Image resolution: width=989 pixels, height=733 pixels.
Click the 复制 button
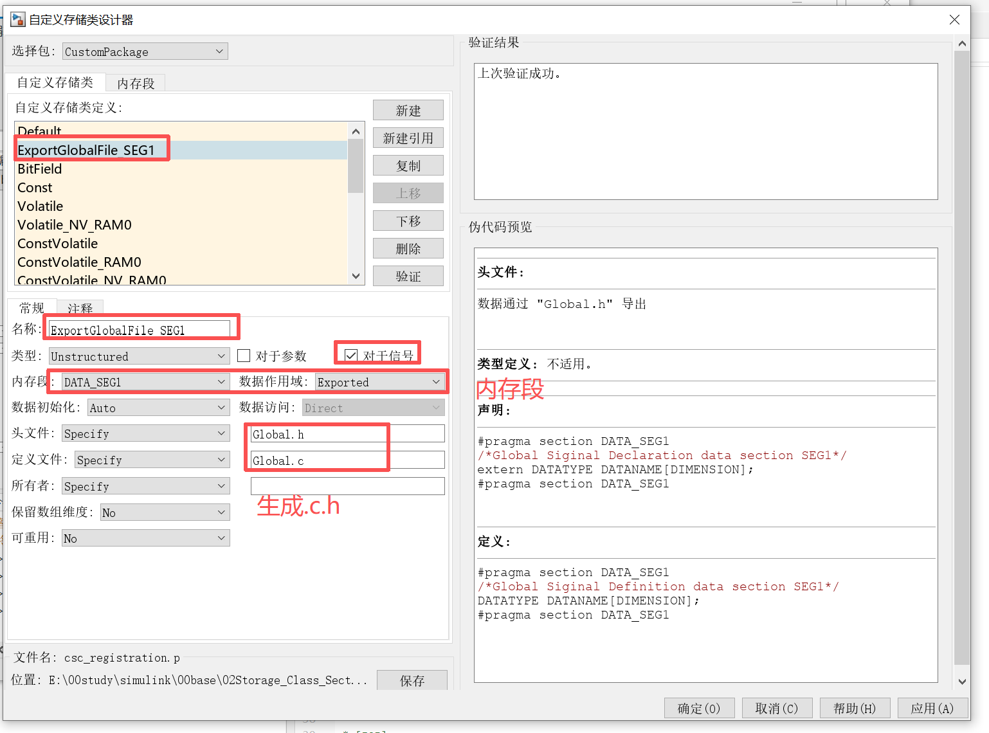(x=408, y=166)
